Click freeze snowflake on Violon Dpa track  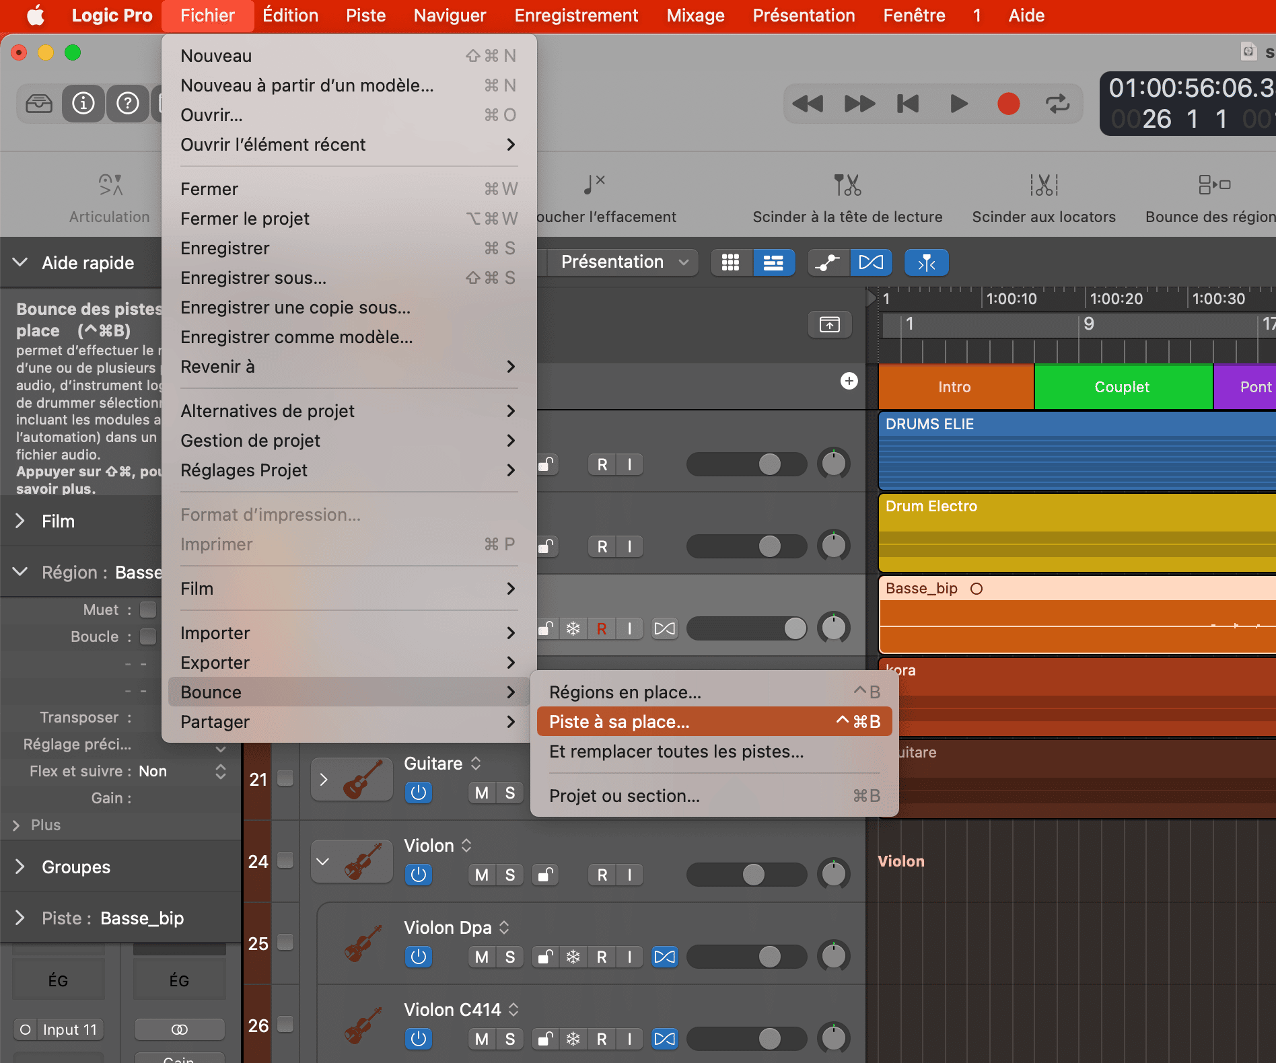point(573,957)
